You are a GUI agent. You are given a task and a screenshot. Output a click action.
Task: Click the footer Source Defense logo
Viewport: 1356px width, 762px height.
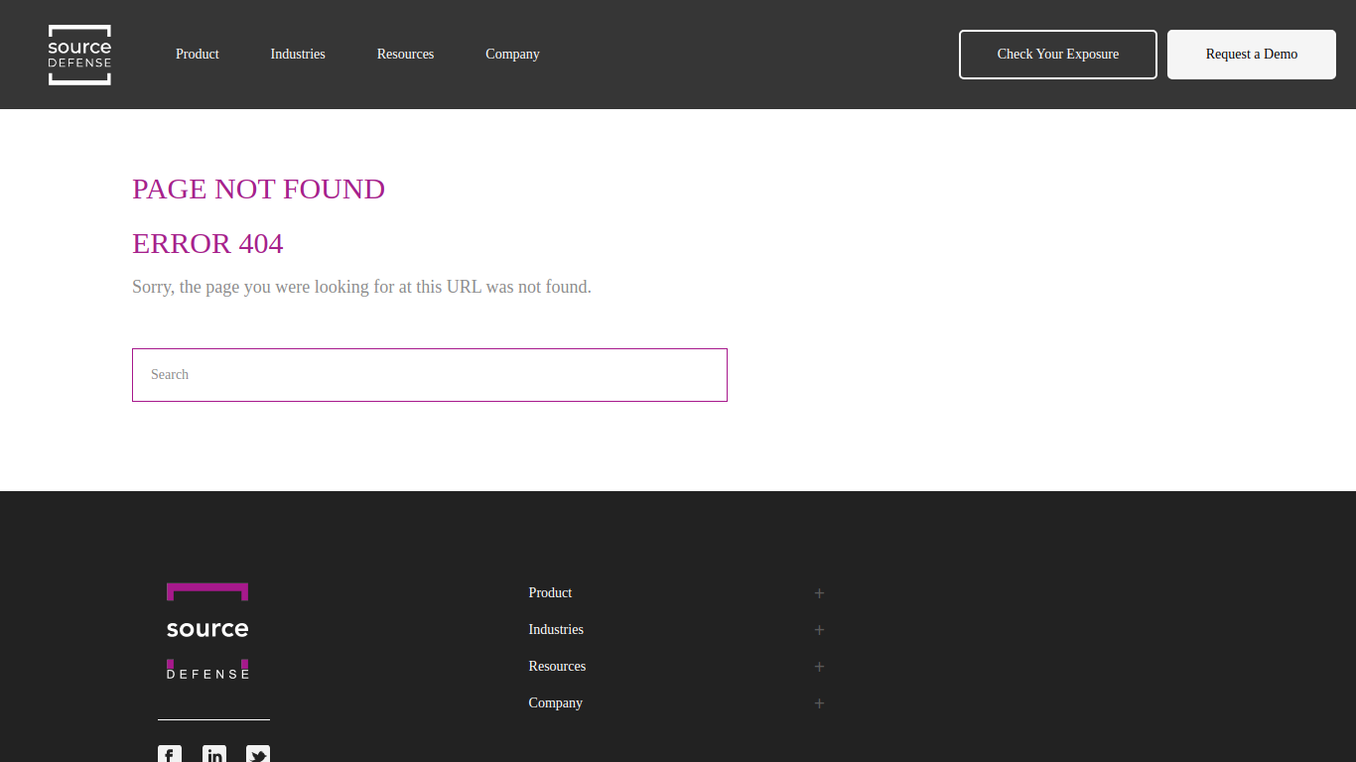click(207, 631)
